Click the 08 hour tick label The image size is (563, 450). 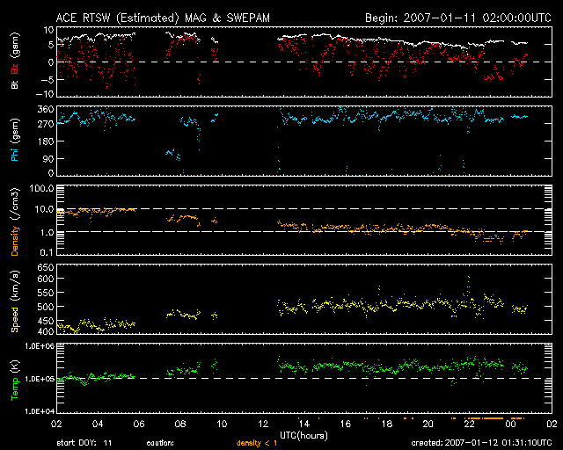[179, 423]
